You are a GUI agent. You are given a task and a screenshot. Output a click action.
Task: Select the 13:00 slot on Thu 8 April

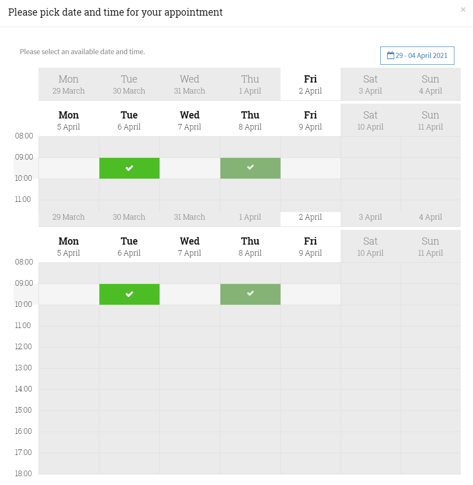[x=250, y=379]
